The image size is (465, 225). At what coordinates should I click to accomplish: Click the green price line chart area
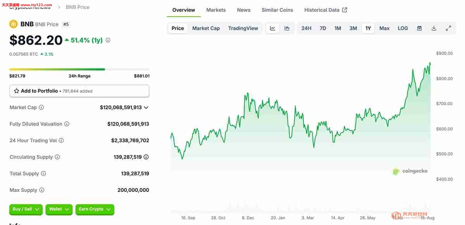click(301, 116)
